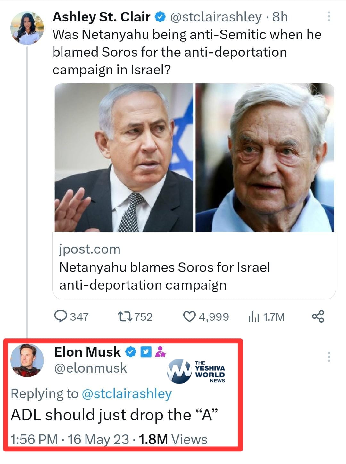Click the 1.8M Views count
Screen dimensions: 346x464
pyautogui.click(x=173, y=439)
